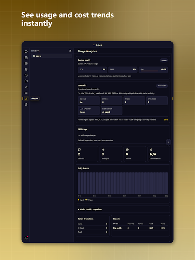Image resolution: width=195 pixels, height=260 pixels.
Task: Click the LAST UPDATED Never card
Action: [x=89, y=110]
